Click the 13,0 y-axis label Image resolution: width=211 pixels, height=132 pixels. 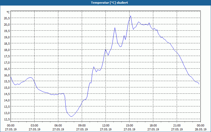click(7, 113)
